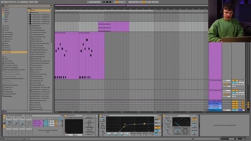Toggle the instrument rack device activator
The image size is (251, 141).
tap(4, 116)
